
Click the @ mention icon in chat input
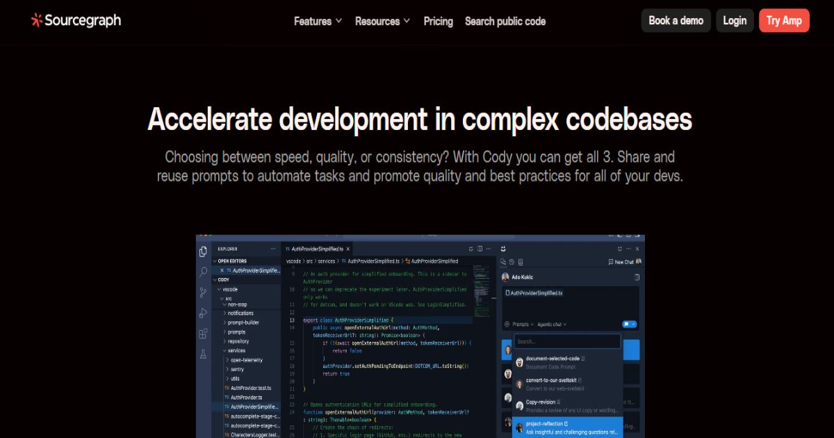pyautogui.click(x=507, y=324)
